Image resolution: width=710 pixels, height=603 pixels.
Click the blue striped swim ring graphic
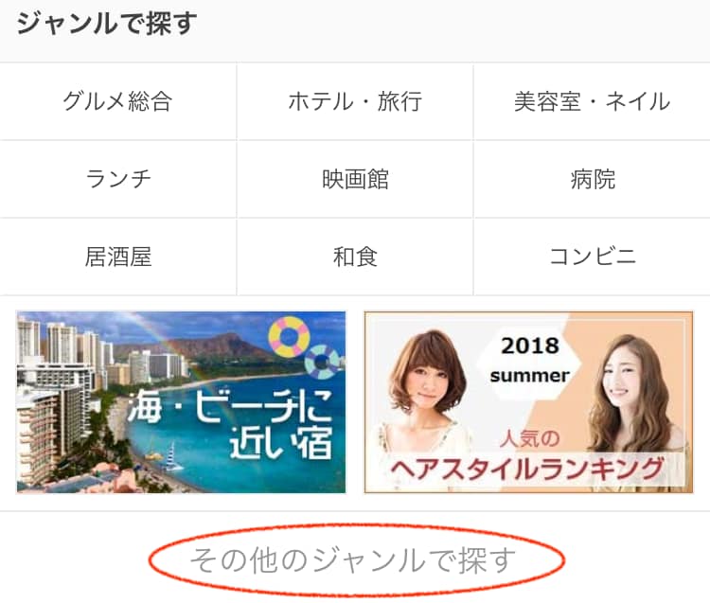click(x=323, y=362)
